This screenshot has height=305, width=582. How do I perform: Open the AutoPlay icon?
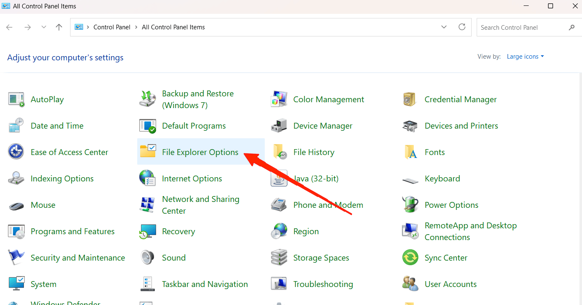pyautogui.click(x=17, y=99)
